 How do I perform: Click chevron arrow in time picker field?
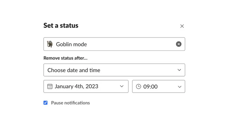180,87
